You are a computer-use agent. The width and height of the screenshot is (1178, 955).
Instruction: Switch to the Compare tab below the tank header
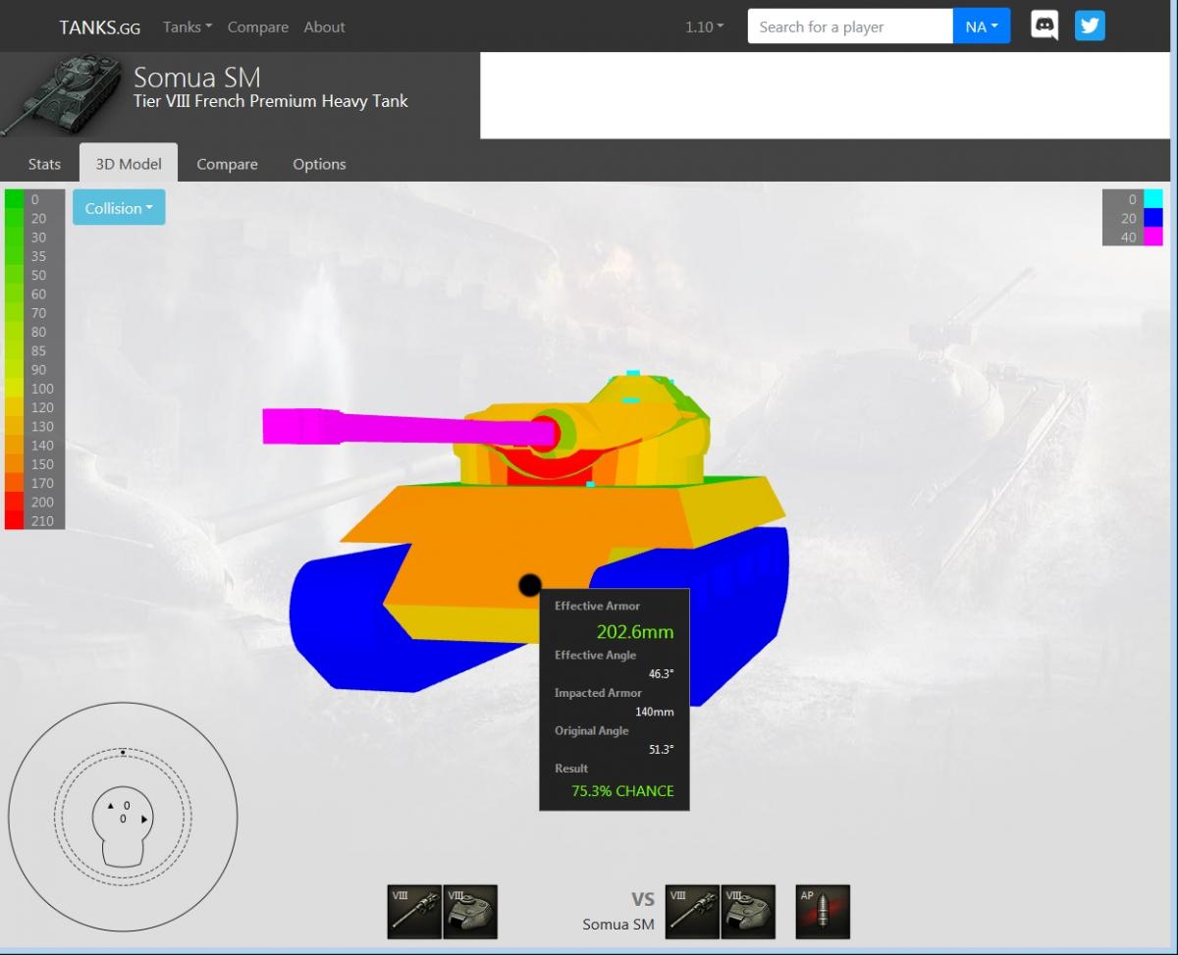(x=227, y=164)
